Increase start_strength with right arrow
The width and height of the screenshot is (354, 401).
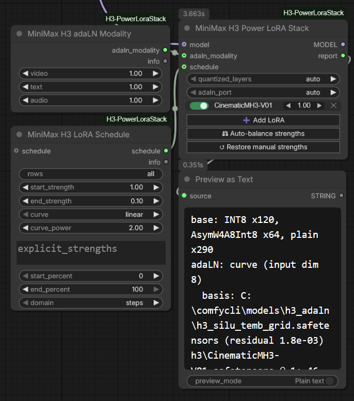[x=156, y=187]
